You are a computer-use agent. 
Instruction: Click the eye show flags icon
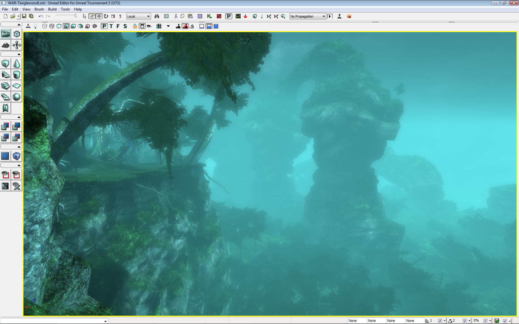149,26
